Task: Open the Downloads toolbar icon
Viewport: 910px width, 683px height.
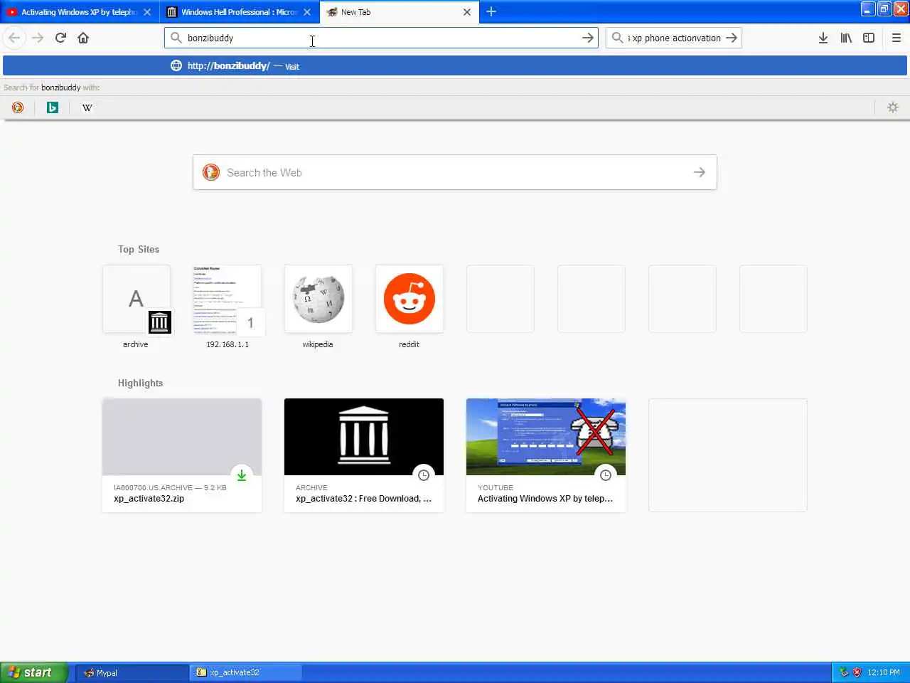Action: point(823,38)
